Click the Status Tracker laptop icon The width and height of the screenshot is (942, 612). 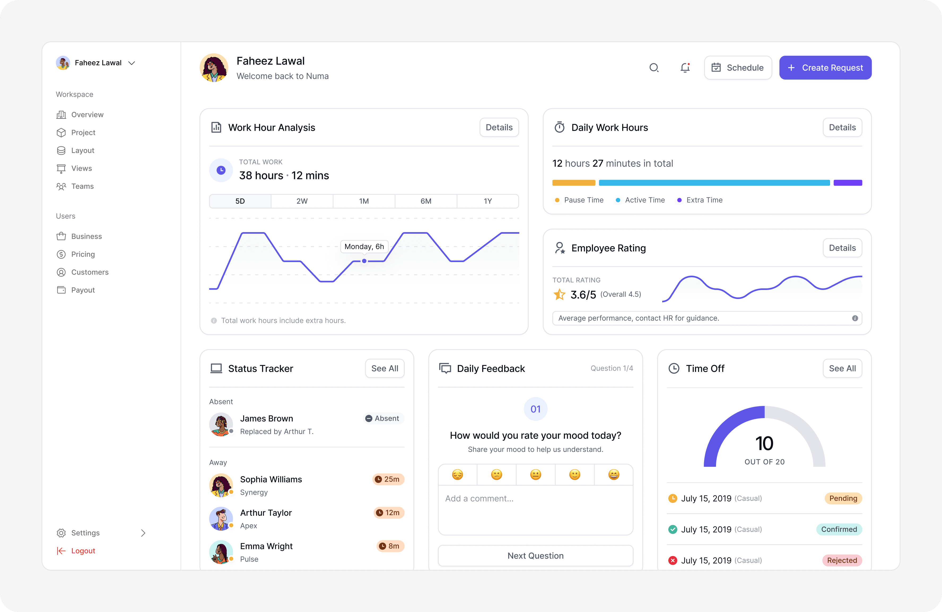point(216,368)
